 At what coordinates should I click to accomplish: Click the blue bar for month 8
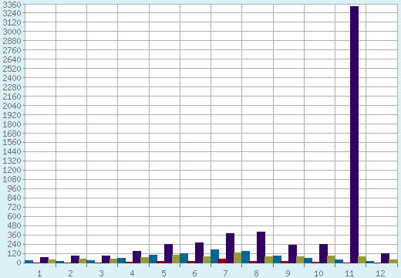click(x=245, y=257)
